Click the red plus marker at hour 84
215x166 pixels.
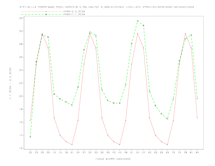(197, 118)
